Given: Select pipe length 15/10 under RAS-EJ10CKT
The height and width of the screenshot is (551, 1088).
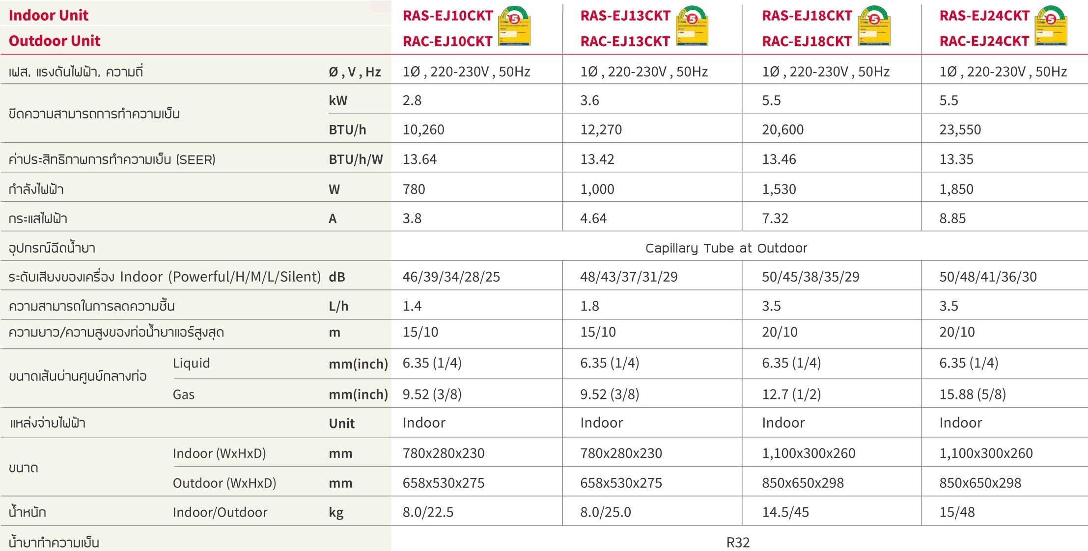Looking at the screenshot, I should (x=420, y=333).
